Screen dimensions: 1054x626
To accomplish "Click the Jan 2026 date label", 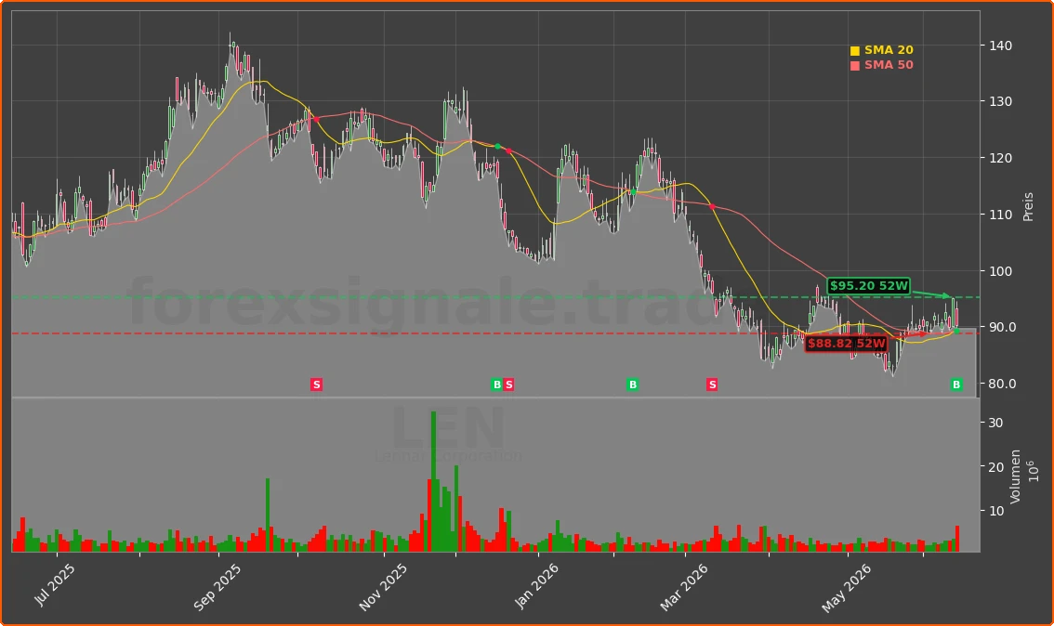I will [535, 586].
